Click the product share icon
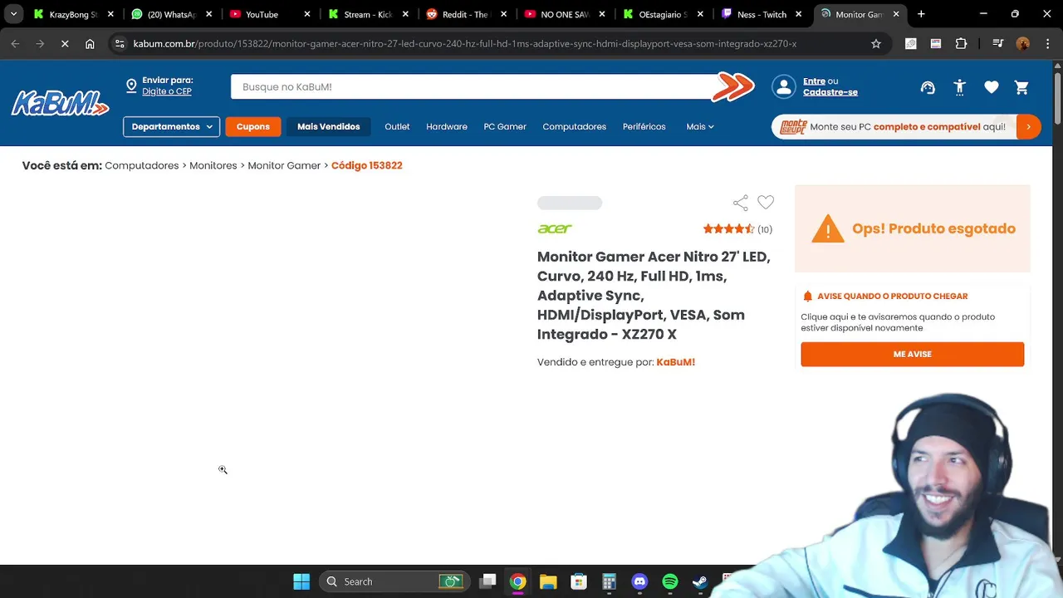This screenshot has height=598, width=1063. point(741,203)
